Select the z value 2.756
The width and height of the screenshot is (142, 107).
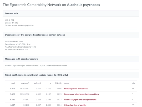tap(48, 89)
